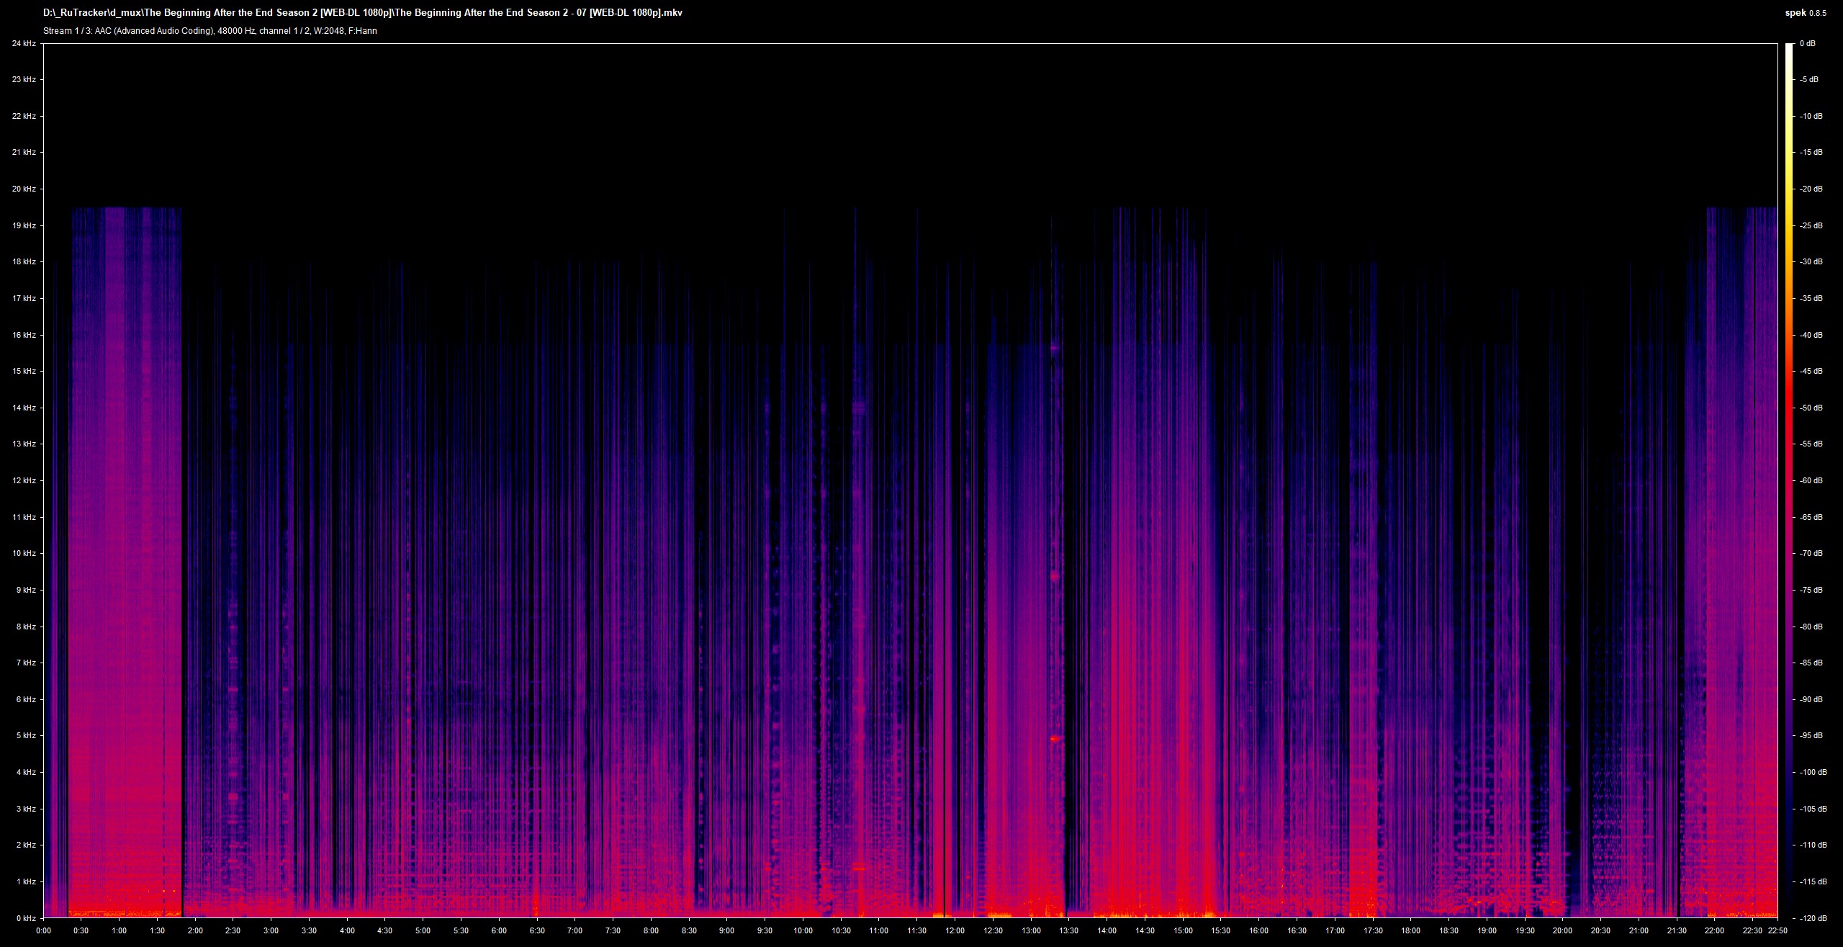The image size is (1843, 947).
Task: Pick the 8:00 time label
Action: coord(651,930)
